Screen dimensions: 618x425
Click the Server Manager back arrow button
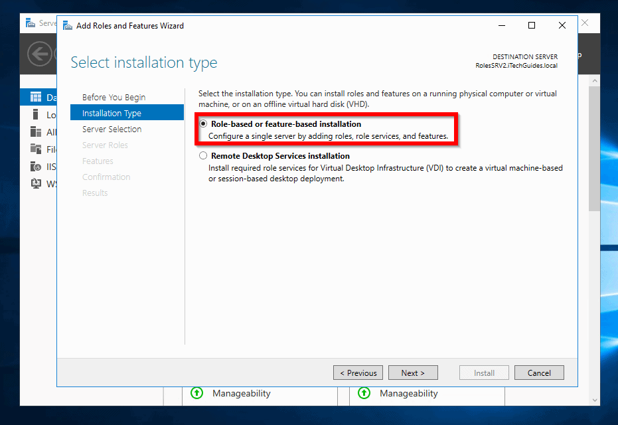pos(41,54)
